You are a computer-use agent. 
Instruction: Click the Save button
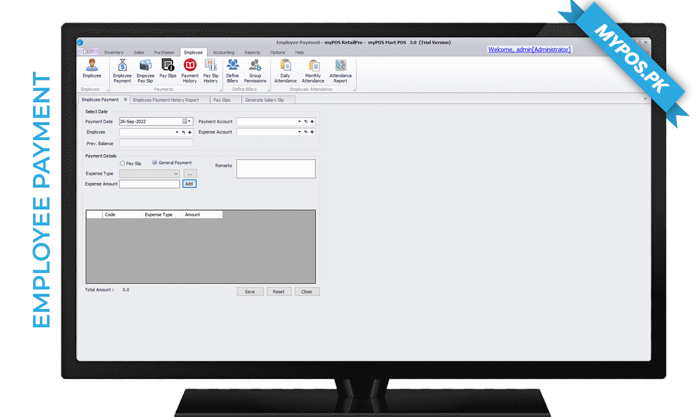point(250,292)
